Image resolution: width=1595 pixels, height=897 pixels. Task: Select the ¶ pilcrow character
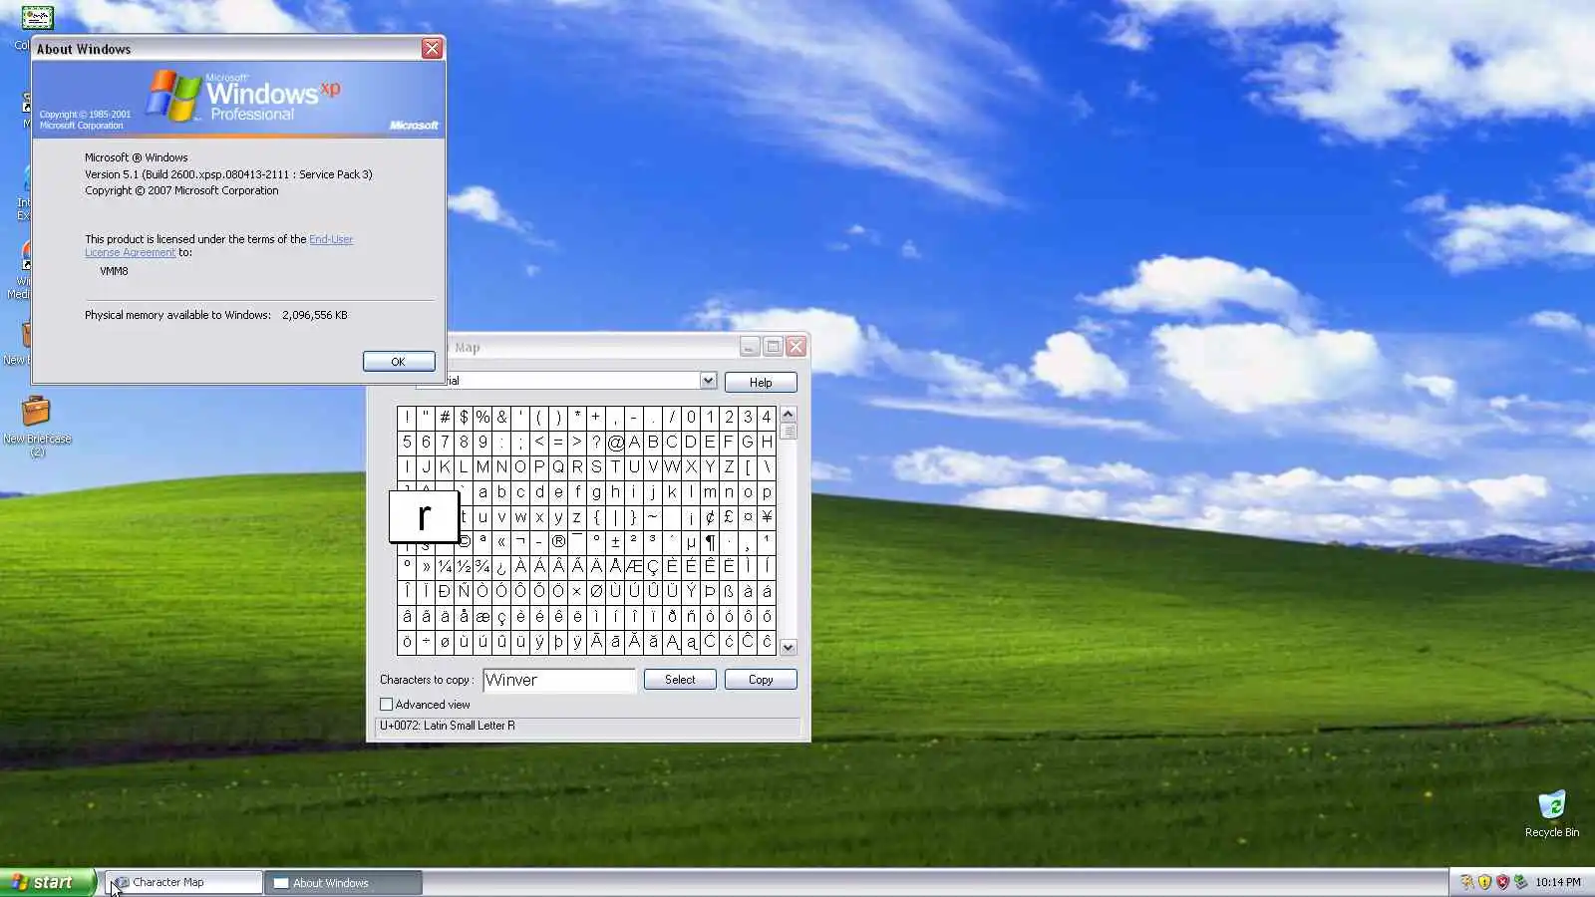pyautogui.click(x=710, y=541)
